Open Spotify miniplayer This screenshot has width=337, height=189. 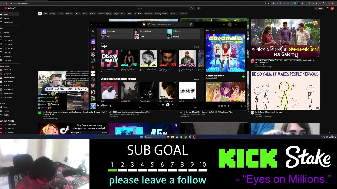(x=241, y=106)
